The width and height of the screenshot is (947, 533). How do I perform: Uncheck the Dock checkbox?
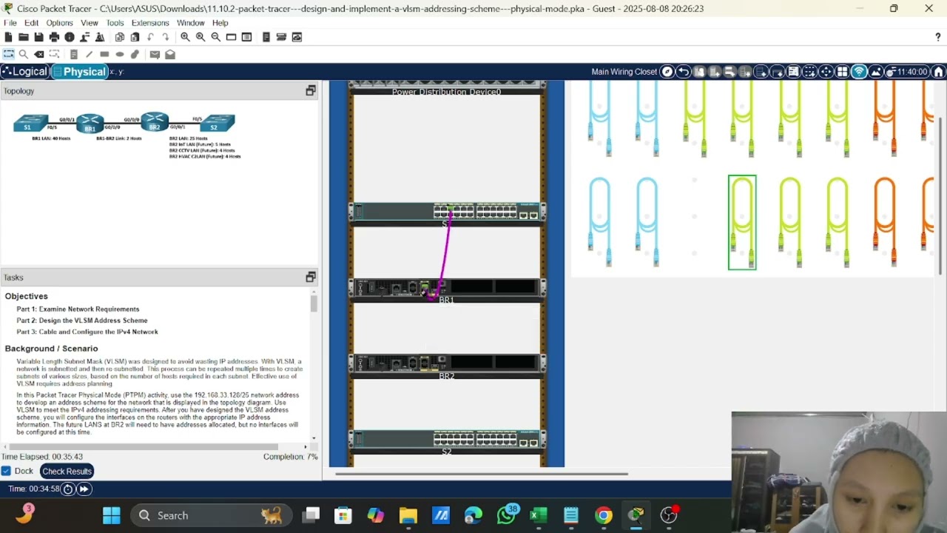coord(6,471)
